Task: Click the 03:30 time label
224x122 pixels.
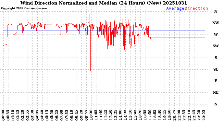Action: (x=32, y=115)
